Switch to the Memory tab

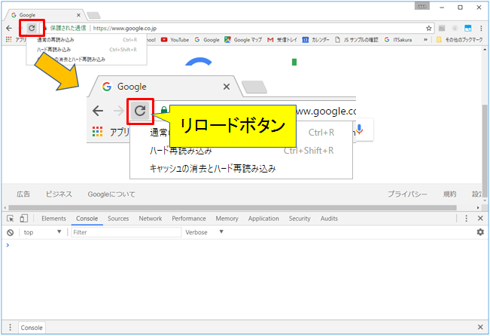tap(227, 218)
